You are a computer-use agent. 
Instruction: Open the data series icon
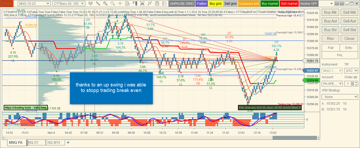(128, 3)
